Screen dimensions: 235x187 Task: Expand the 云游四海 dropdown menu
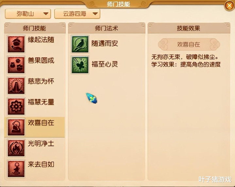coord(77,14)
